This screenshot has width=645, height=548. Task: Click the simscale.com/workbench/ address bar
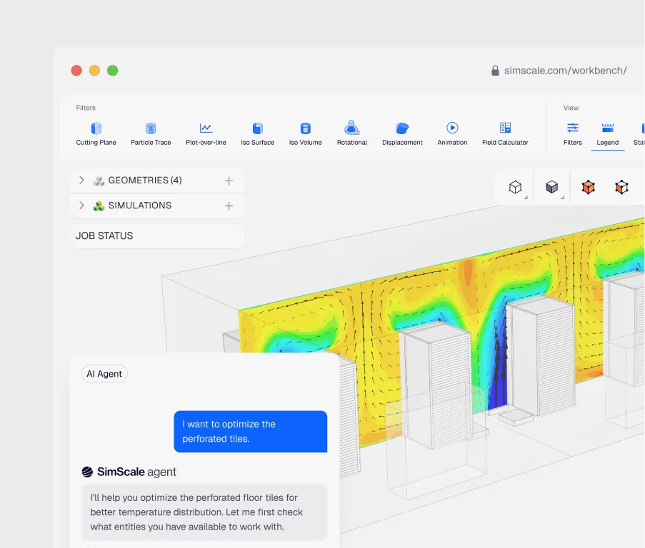click(x=565, y=71)
